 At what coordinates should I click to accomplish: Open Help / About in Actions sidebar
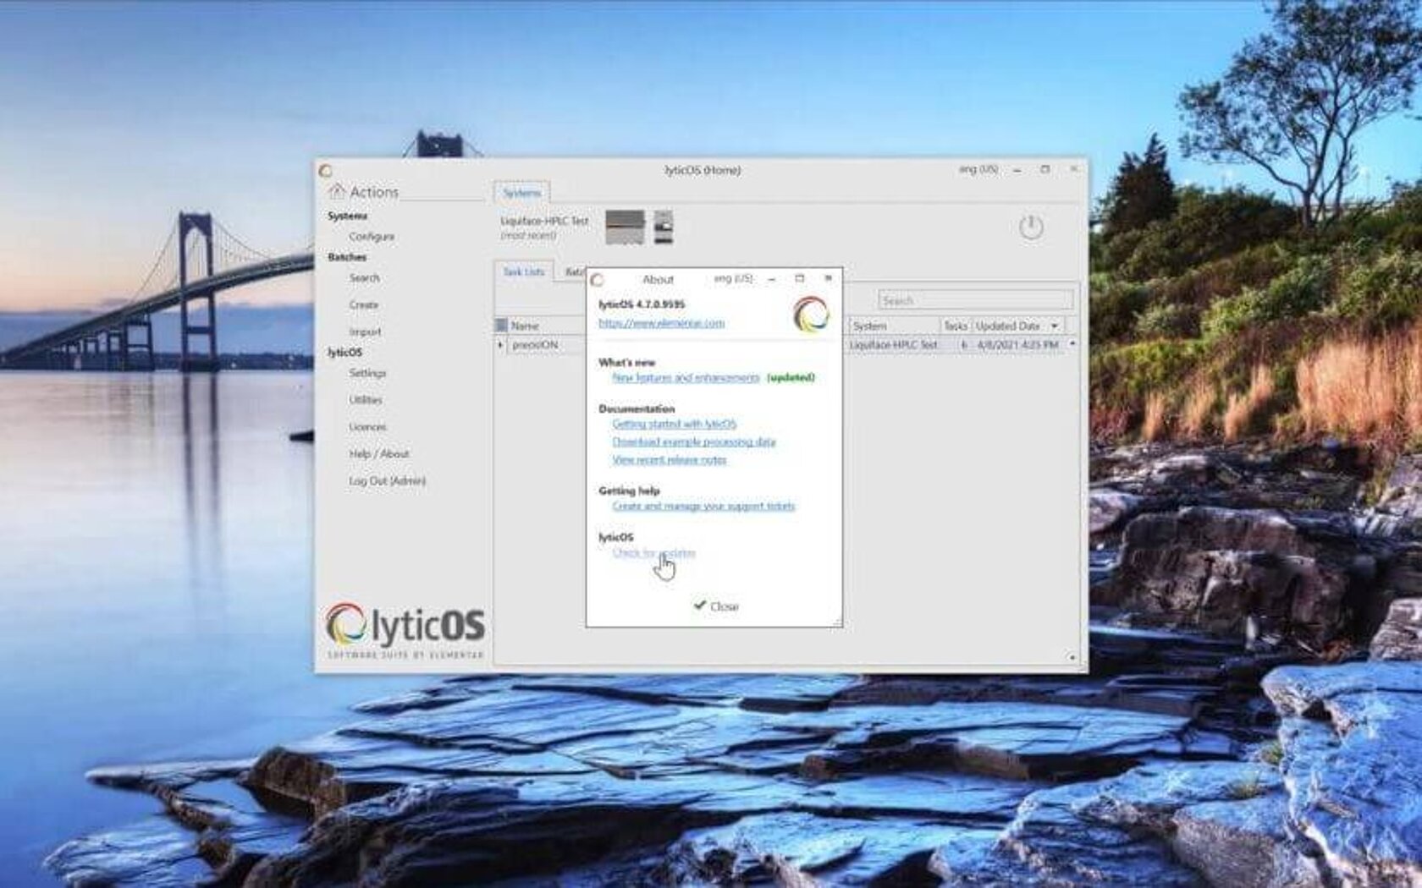378,454
